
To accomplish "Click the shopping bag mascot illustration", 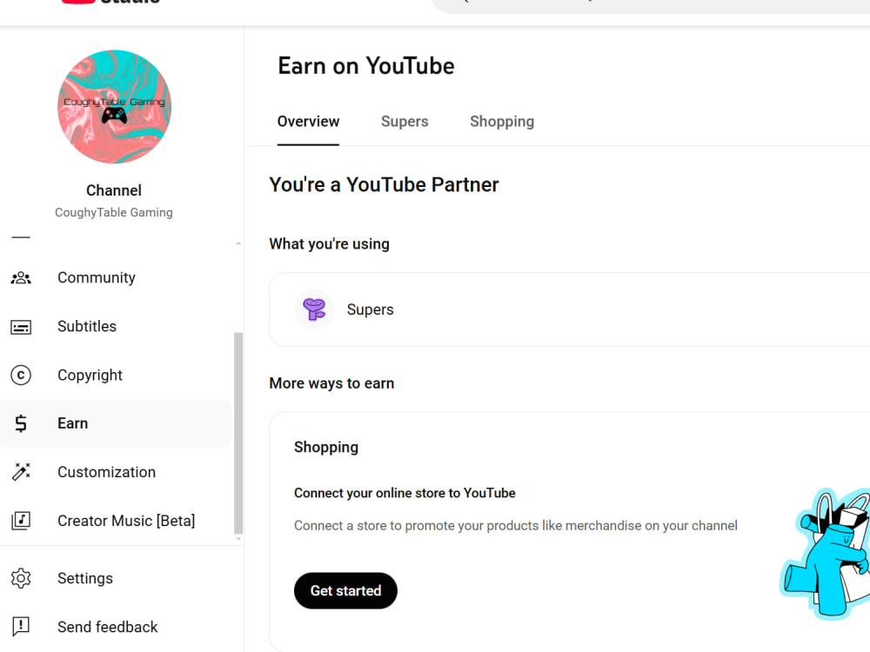I will click(826, 554).
